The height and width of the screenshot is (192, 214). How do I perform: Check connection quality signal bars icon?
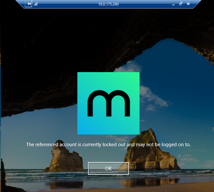[36, 4]
